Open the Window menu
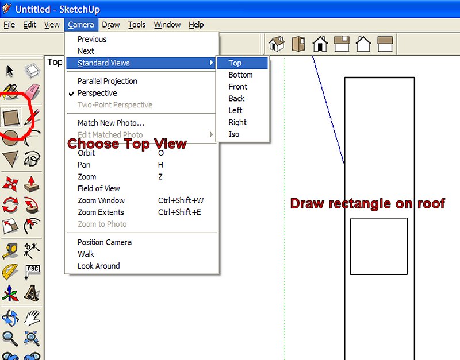This screenshot has height=360, width=460. 167,25
